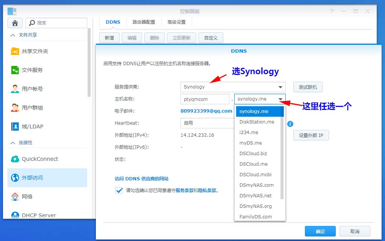Switch to the 高级设置 tab

click(176, 22)
